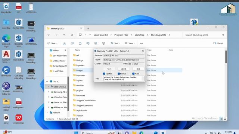
Task: Click the Delete trash icon in Explorer toolbar
Action: (x=103, y=43)
